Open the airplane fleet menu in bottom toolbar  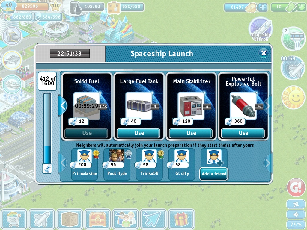coord(42,219)
